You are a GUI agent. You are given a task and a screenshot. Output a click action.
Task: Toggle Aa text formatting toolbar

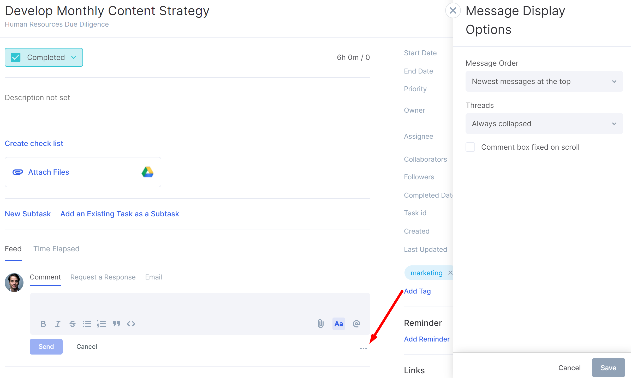339,324
